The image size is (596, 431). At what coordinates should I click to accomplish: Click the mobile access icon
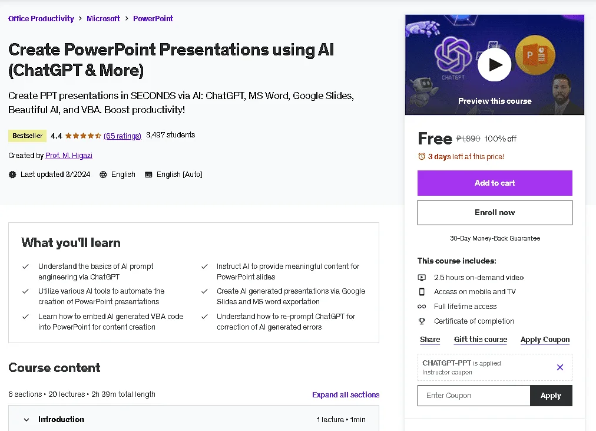tap(422, 292)
